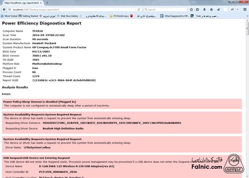Open the Most Visited bookmarks folder
Viewport: 249px width, 178px height.
(x=12, y=16)
